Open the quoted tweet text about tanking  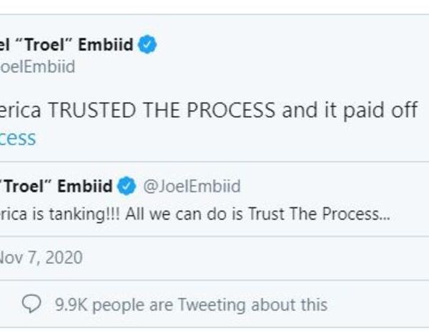(194, 214)
